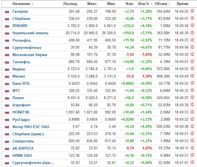Click the Изм. column header
The height and width of the screenshot is (167, 197).
tap(130, 4)
